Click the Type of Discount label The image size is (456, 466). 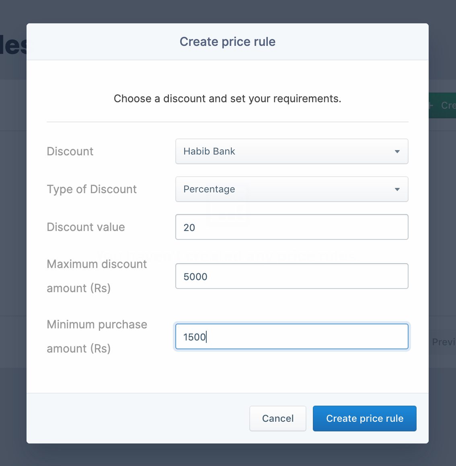coord(92,189)
